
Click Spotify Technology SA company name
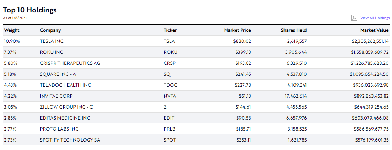click(x=70, y=140)
